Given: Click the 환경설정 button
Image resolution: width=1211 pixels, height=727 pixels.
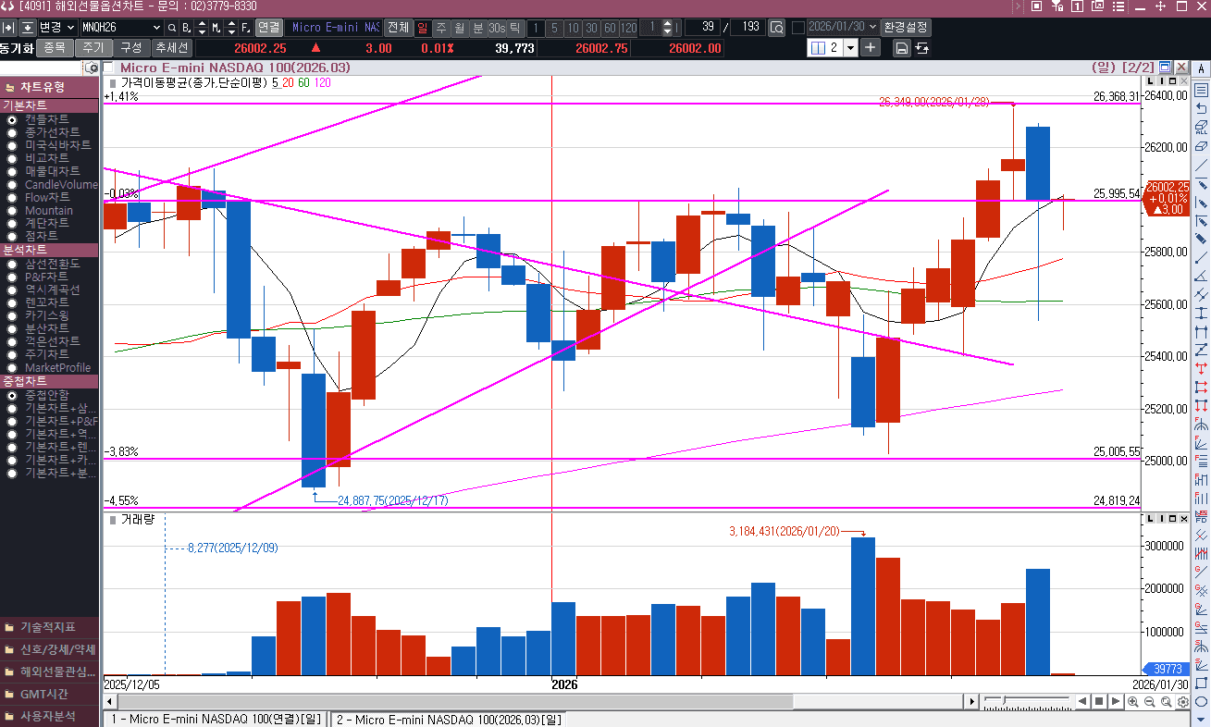Looking at the screenshot, I should [907, 27].
